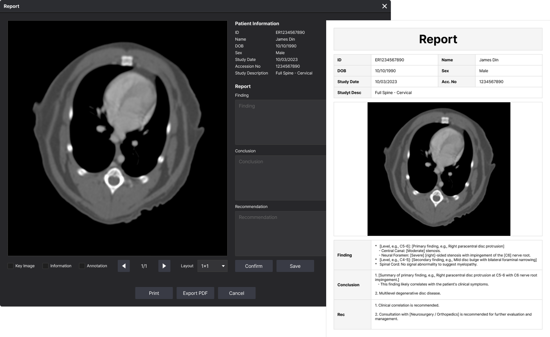Cancel the report dialog
This screenshot has height=337, width=550.
point(237,293)
